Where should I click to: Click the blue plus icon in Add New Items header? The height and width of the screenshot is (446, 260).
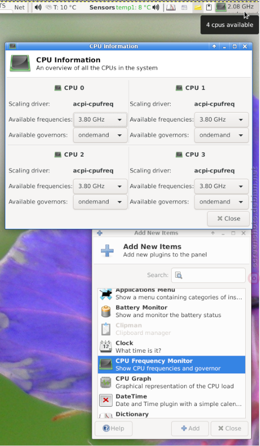[107, 250]
